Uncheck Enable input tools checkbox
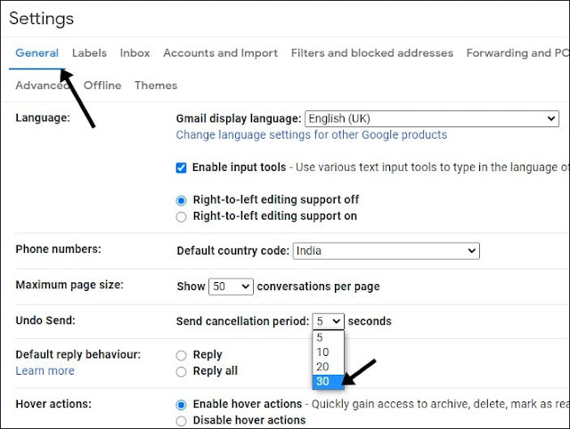Viewport: 570px width, 429px height. [181, 168]
